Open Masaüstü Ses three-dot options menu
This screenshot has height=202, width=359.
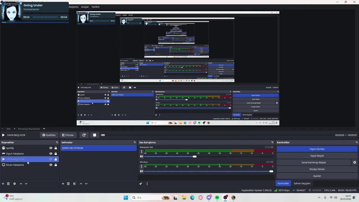142,152
